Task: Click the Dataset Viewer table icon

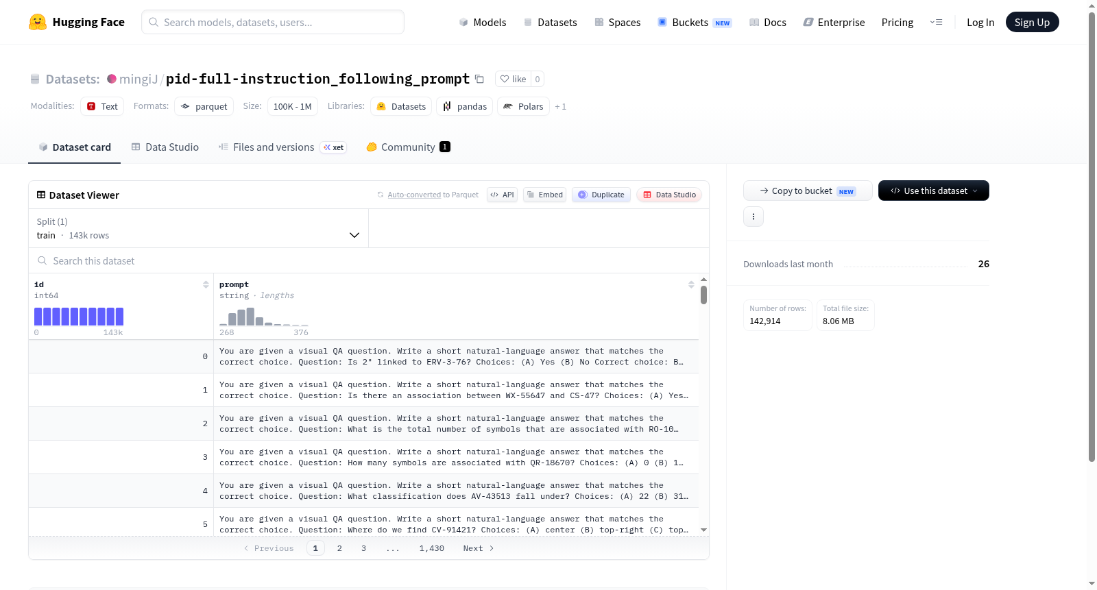Action: 41,195
